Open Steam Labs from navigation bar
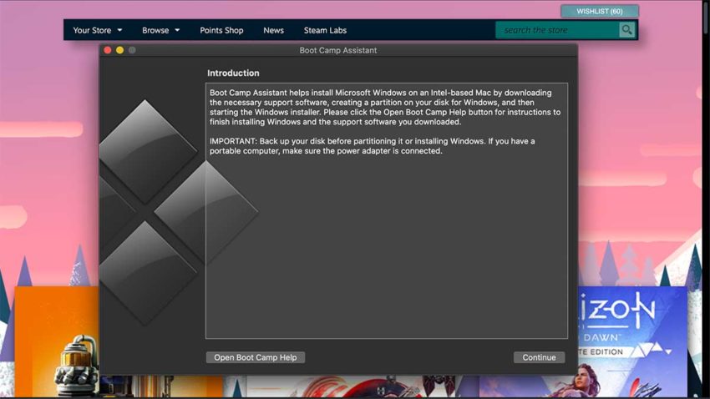Image resolution: width=710 pixels, height=399 pixels. point(325,30)
